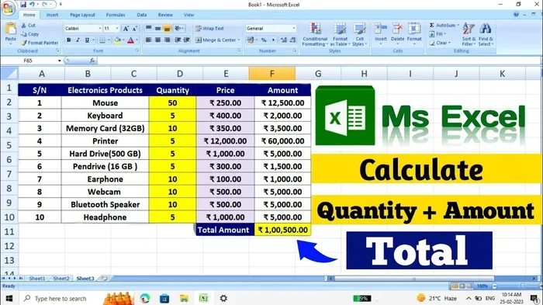
Task: Increase font size with grow font icon
Action: click(x=126, y=29)
